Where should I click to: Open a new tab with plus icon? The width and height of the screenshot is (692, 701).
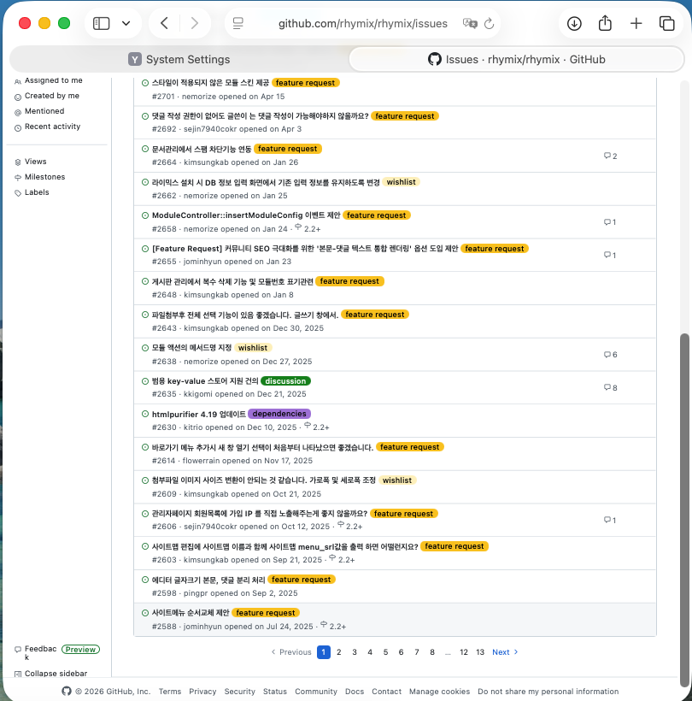tap(636, 23)
